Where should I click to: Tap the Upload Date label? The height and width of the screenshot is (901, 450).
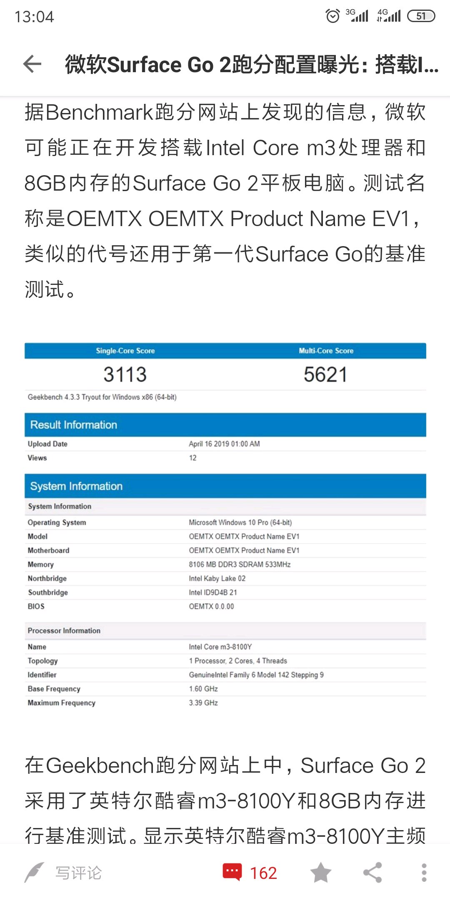click(x=47, y=444)
